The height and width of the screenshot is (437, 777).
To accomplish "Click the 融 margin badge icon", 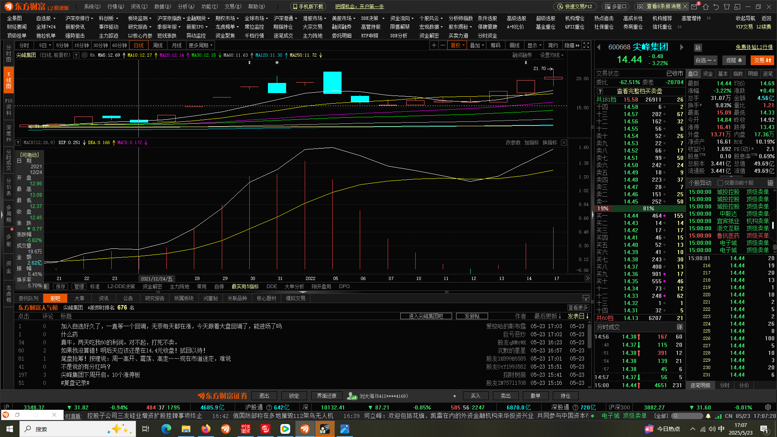I will [x=698, y=48].
